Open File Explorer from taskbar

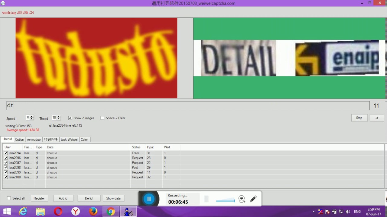click(x=41, y=212)
